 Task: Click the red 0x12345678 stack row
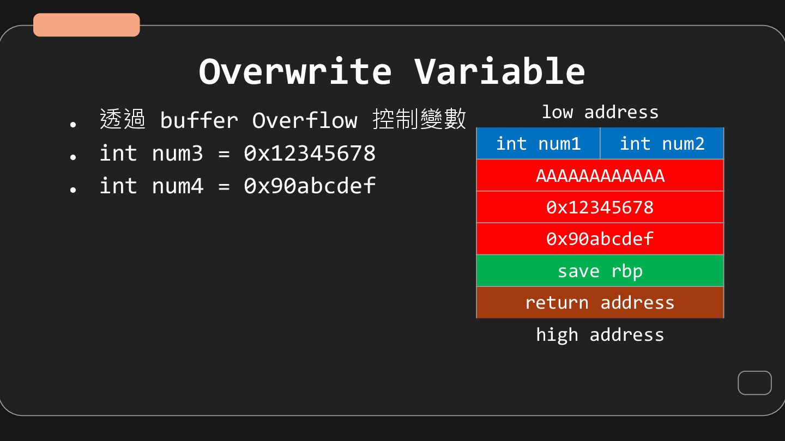point(600,207)
